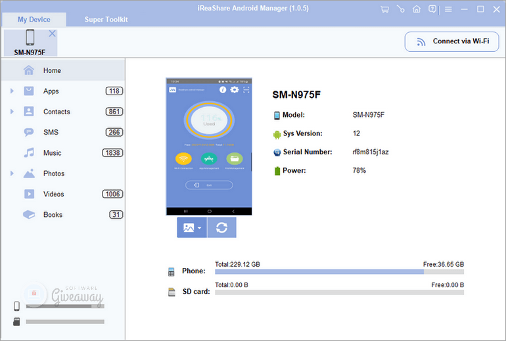The height and width of the screenshot is (341, 506).
Task: Open the Music category in sidebar
Action: pyautogui.click(x=52, y=153)
